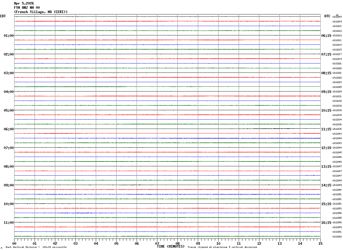The width and height of the screenshot is (343, 251).
Task: Select the DC offset value -212217
Action: click(337, 54)
